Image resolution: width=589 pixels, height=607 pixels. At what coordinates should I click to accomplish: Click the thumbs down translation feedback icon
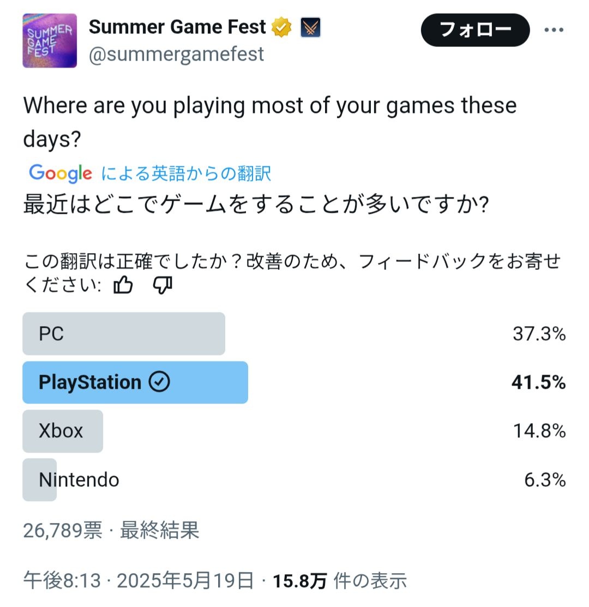coord(163,285)
